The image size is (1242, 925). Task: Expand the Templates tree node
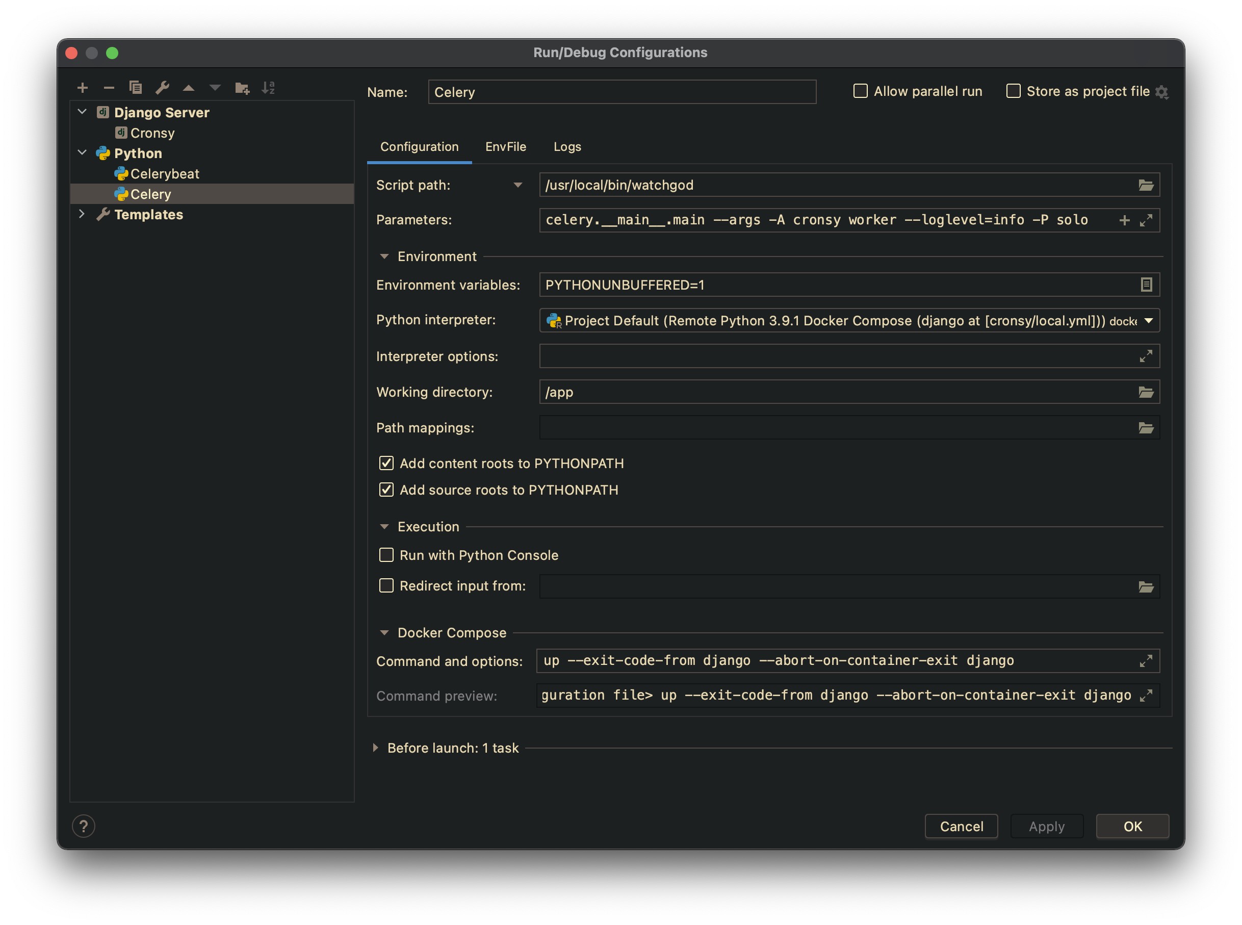[82, 214]
